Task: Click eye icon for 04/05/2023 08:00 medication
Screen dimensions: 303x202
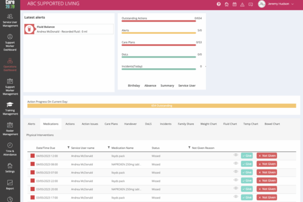Action: (x=236, y=164)
